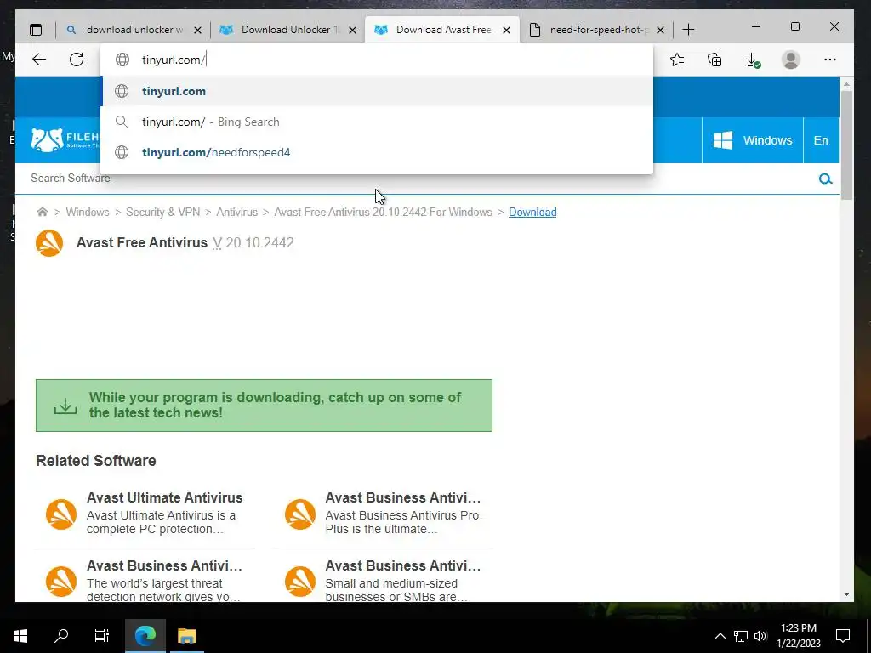Click the Windows breadcrumb link
This screenshot has height=653, width=871.
click(88, 212)
